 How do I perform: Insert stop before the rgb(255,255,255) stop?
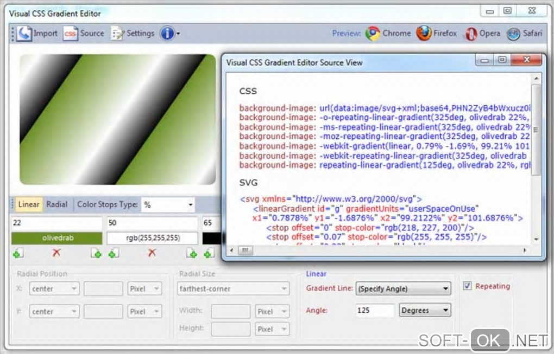[x=114, y=253]
